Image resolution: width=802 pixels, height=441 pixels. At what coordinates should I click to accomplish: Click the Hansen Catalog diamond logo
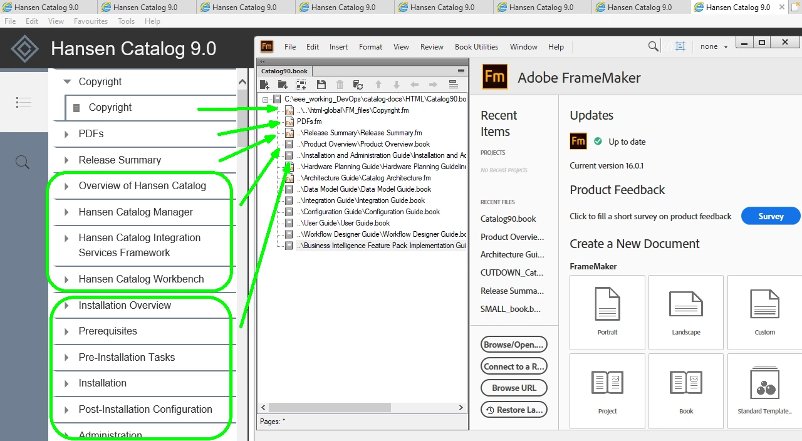point(25,49)
